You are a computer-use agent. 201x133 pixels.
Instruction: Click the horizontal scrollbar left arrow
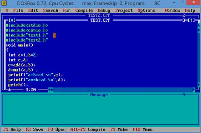coord(49,90)
